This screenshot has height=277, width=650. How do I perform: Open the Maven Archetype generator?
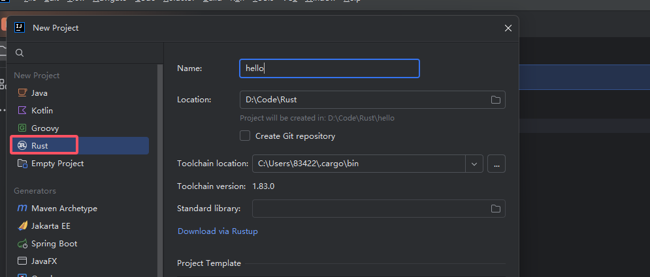tap(64, 209)
